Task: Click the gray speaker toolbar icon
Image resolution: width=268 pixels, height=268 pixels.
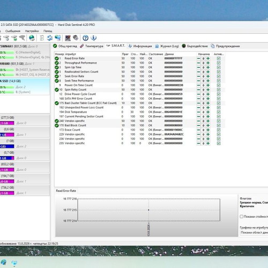Action: pyautogui.click(x=76, y=38)
